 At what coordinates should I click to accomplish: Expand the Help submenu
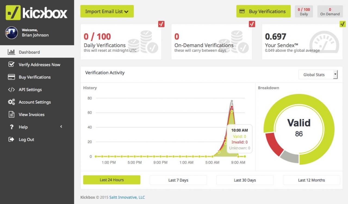[x=37, y=127]
